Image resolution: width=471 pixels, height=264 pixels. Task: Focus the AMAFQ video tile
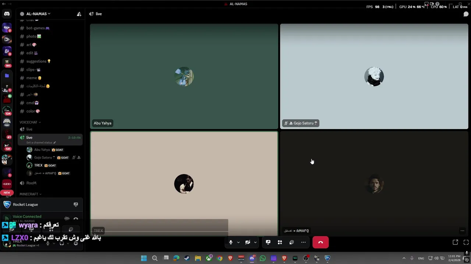point(374,184)
